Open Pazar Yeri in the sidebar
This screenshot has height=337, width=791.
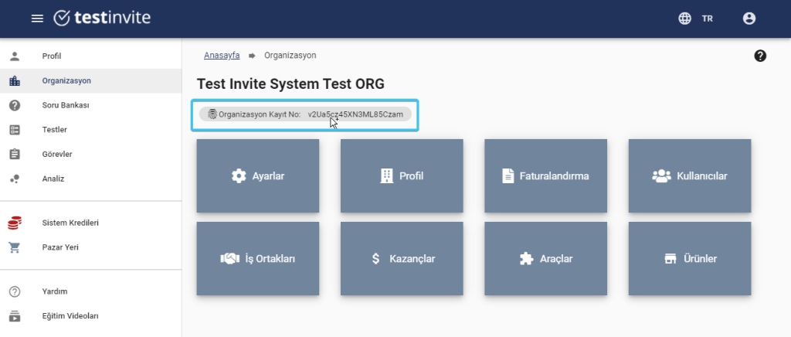[x=91, y=247]
